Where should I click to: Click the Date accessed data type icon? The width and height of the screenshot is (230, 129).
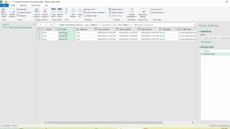coord(96,29)
